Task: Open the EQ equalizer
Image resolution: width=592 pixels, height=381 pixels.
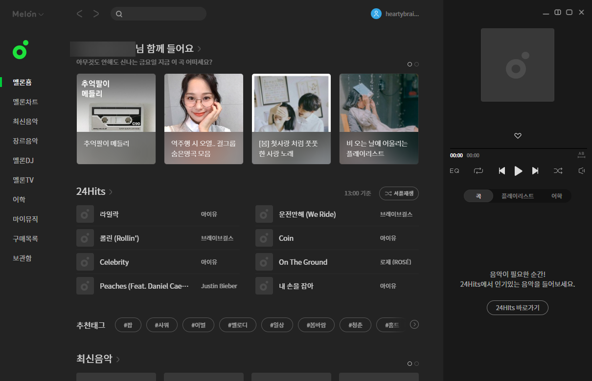Action: pos(455,171)
